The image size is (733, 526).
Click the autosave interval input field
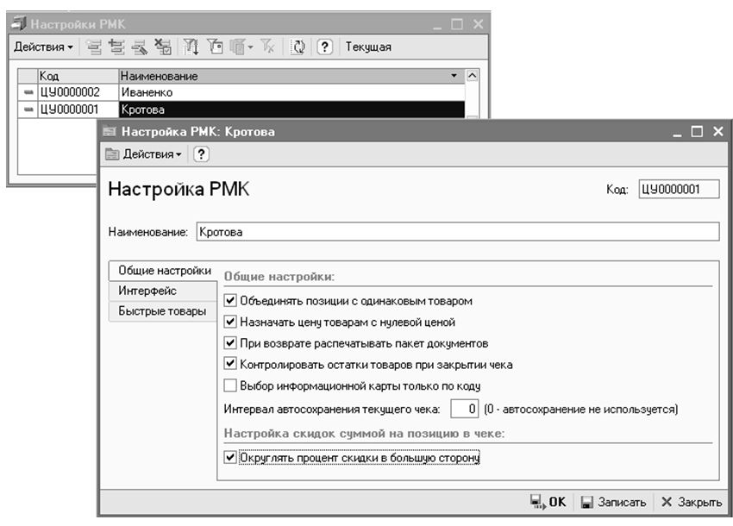464,409
